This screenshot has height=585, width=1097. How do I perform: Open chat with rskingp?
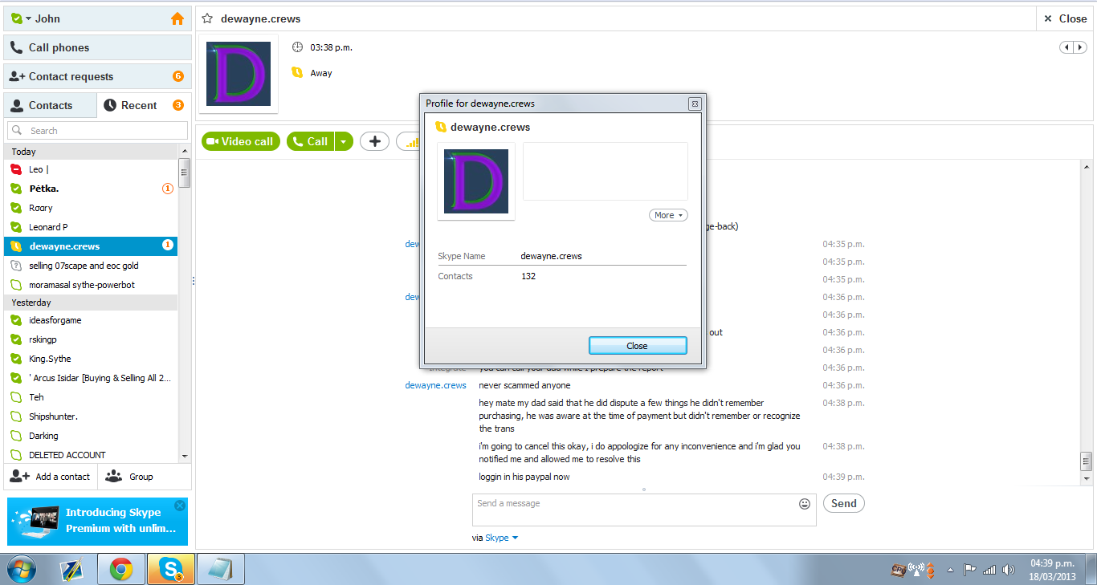[x=91, y=339]
